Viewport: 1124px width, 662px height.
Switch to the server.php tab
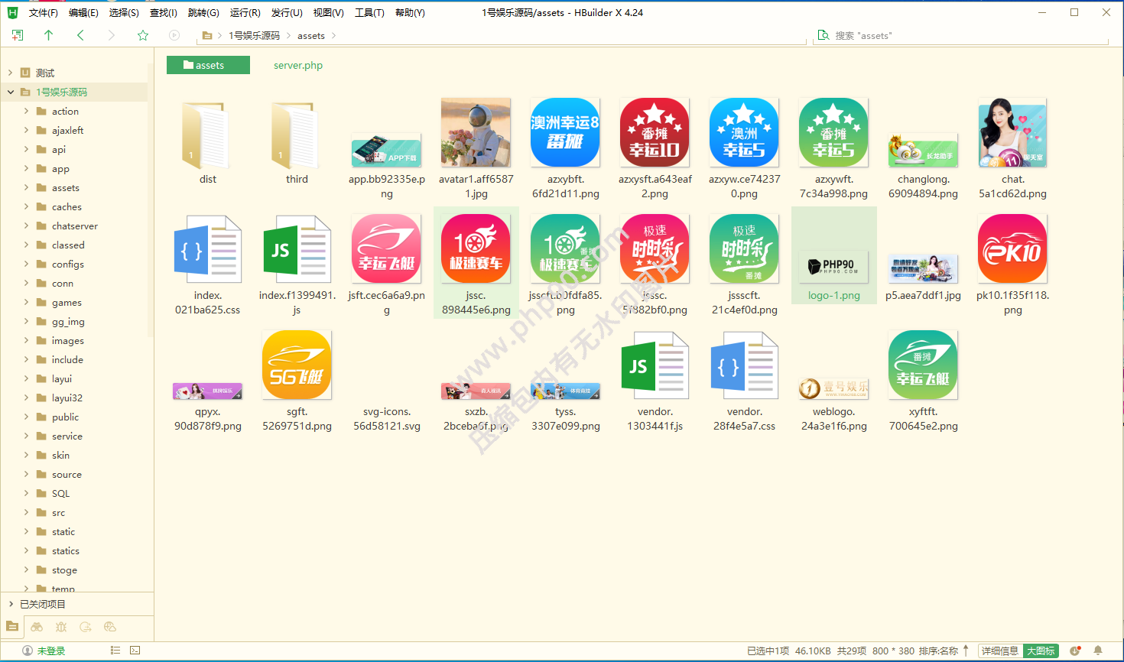(x=298, y=66)
